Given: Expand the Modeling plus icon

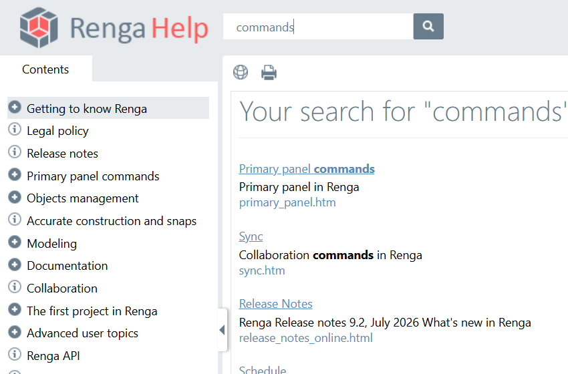Looking at the screenshot, I should pos(15,242).
